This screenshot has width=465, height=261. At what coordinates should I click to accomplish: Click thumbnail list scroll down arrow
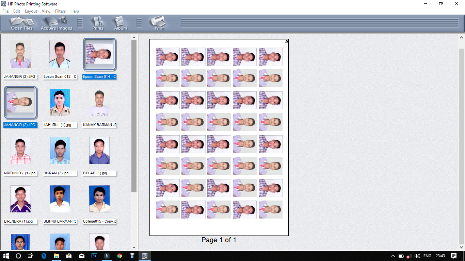134,247
